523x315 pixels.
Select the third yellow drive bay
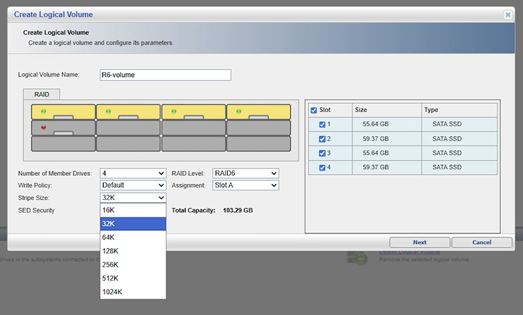click(x=193, y=112)
